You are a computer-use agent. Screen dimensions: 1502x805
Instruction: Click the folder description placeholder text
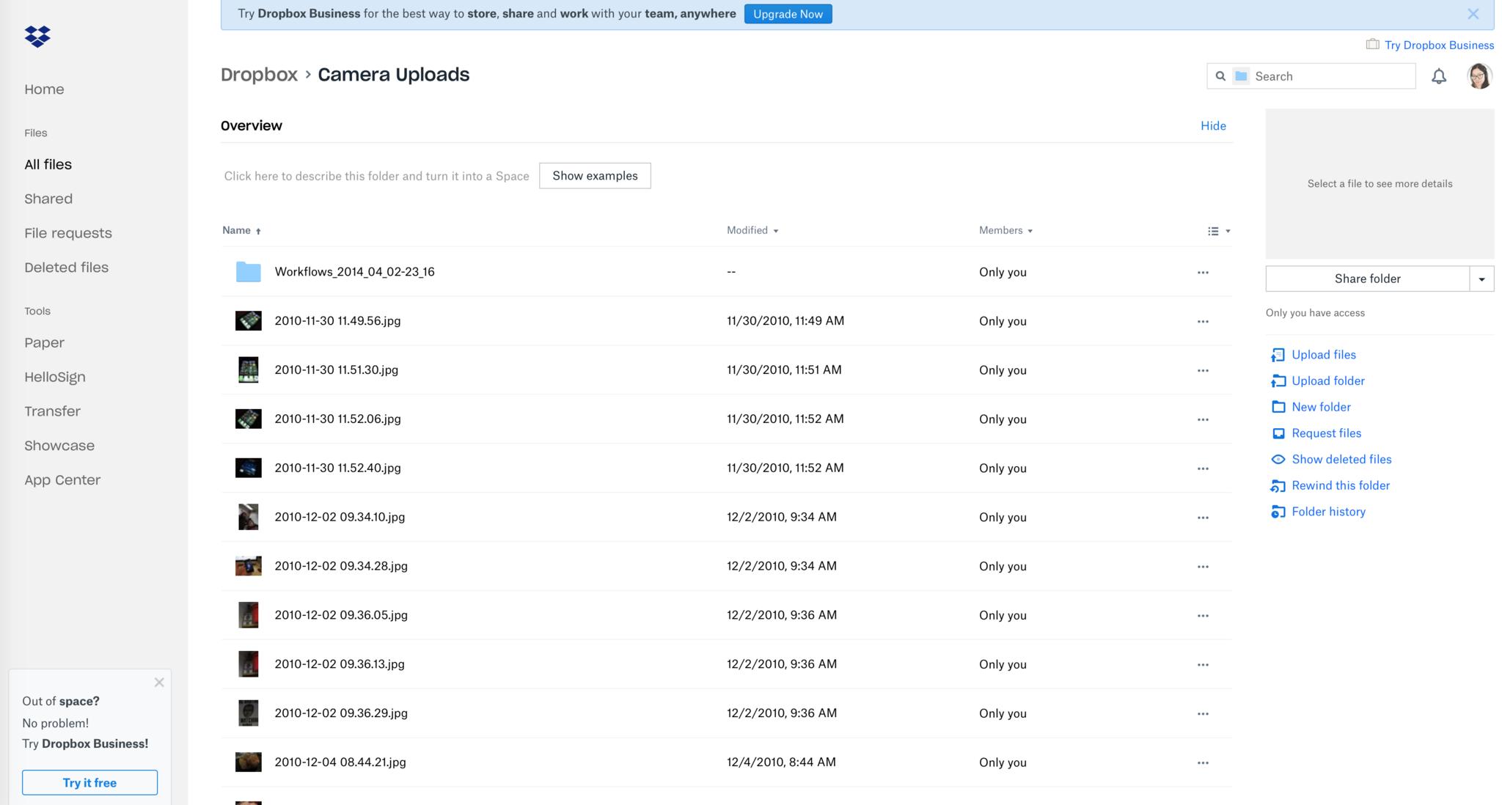pos(376,176)
